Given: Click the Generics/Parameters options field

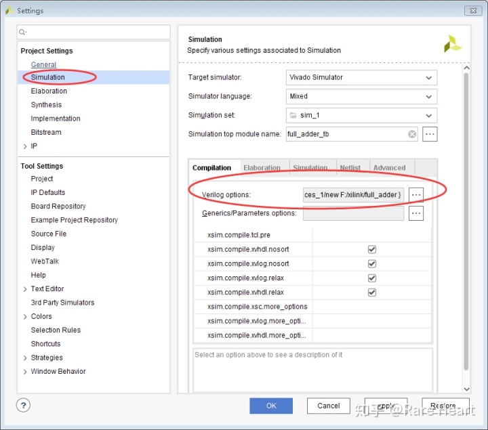Looking at the screenshot, I should point(353,213).
